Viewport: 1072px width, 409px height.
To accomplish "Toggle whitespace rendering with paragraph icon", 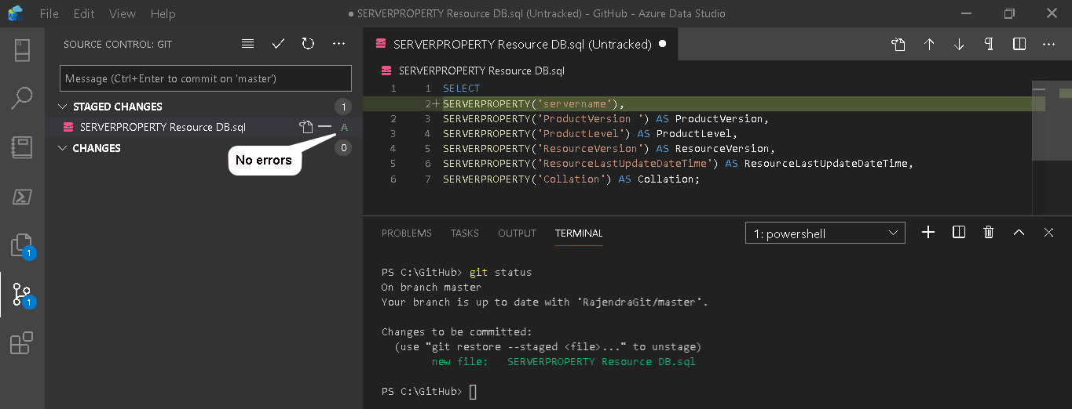I will [x=989, y=45].
